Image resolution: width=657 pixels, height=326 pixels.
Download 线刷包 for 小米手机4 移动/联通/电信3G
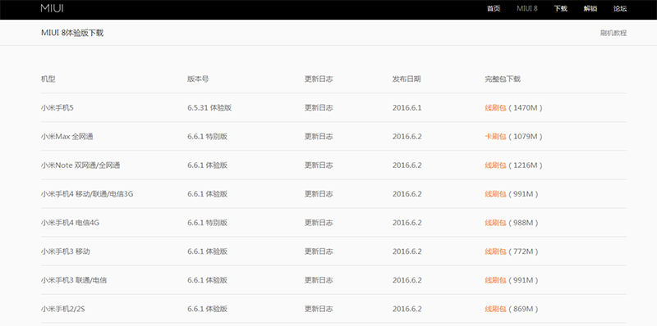496,194
